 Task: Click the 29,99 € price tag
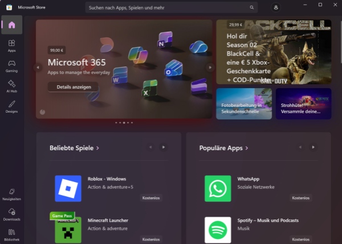pyautogui.click(x=235, y=24)
